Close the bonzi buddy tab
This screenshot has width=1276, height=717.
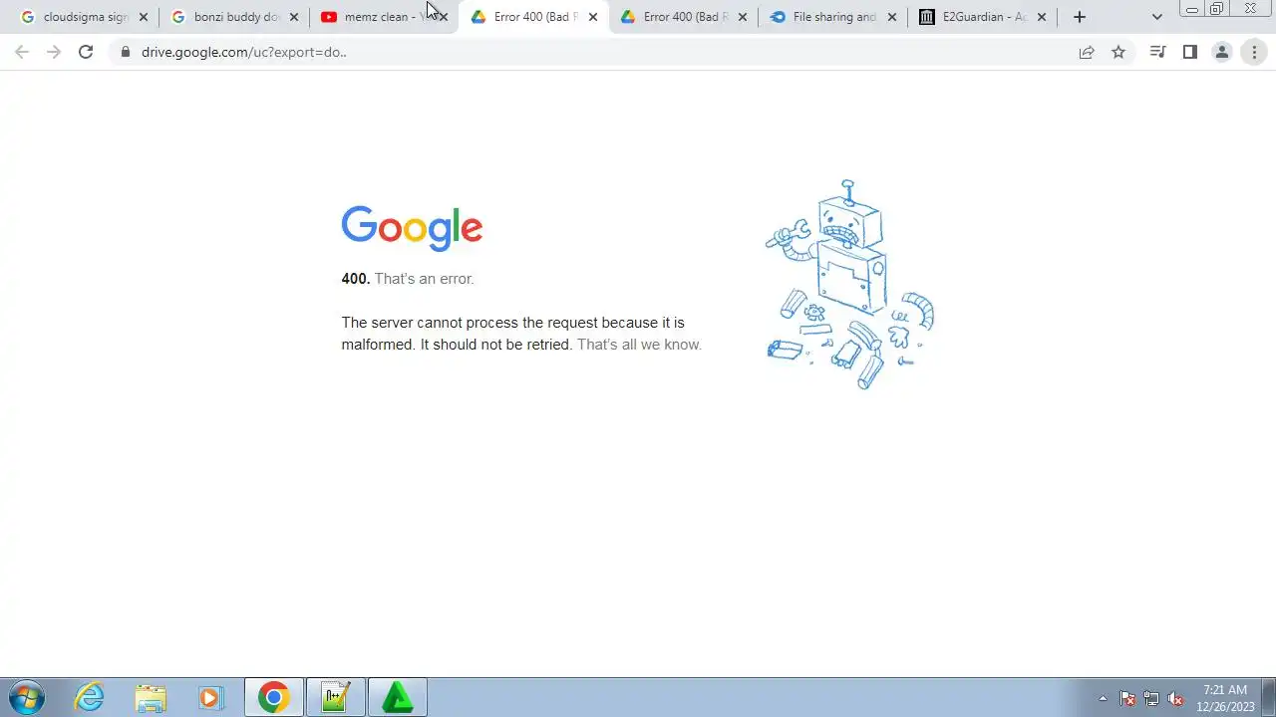tap(293, 17)
